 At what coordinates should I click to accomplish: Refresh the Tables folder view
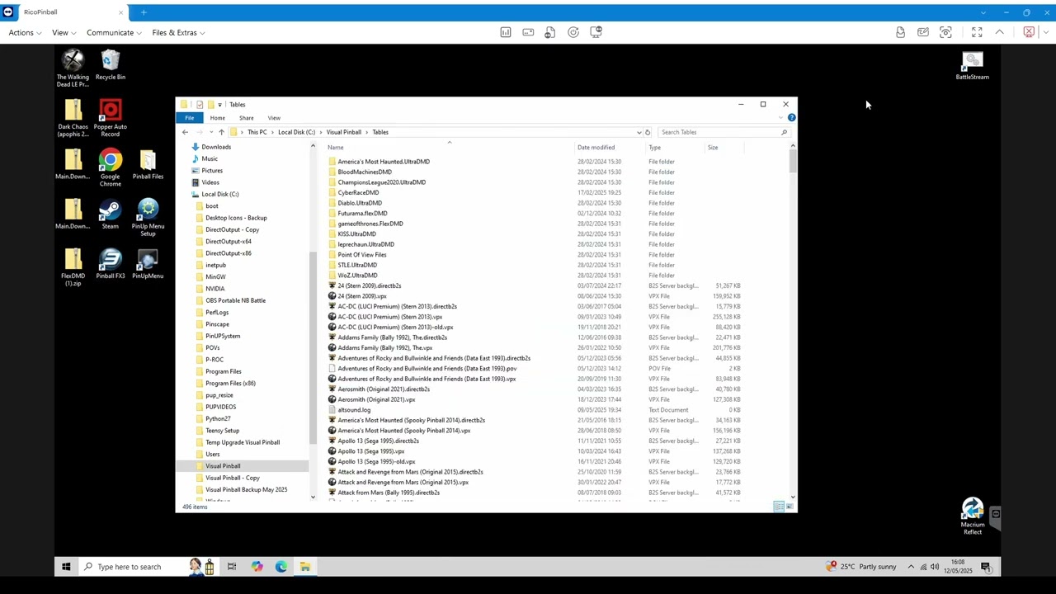pyautogui.click(x=648, y=132)
